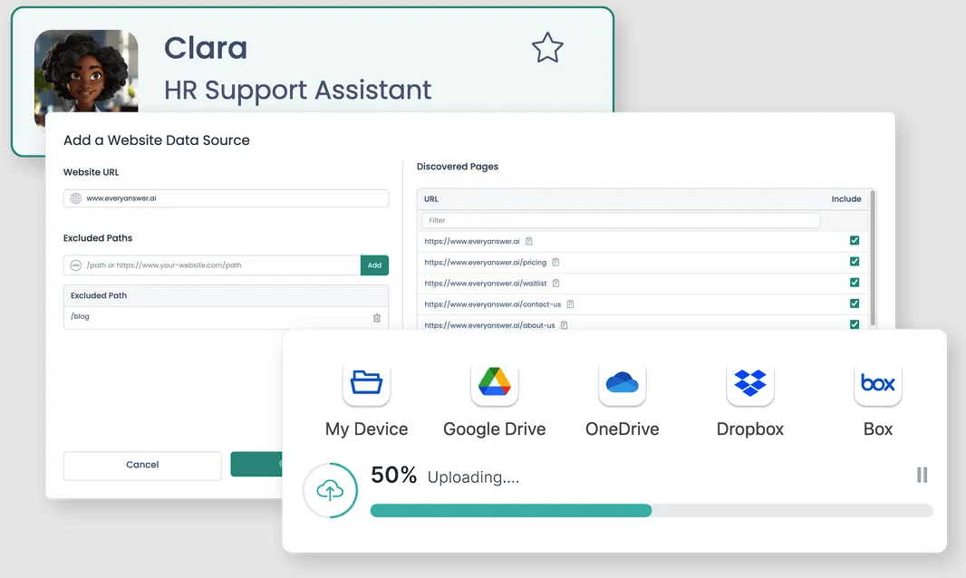Click the Discovered Pages scrollbar

873,254
